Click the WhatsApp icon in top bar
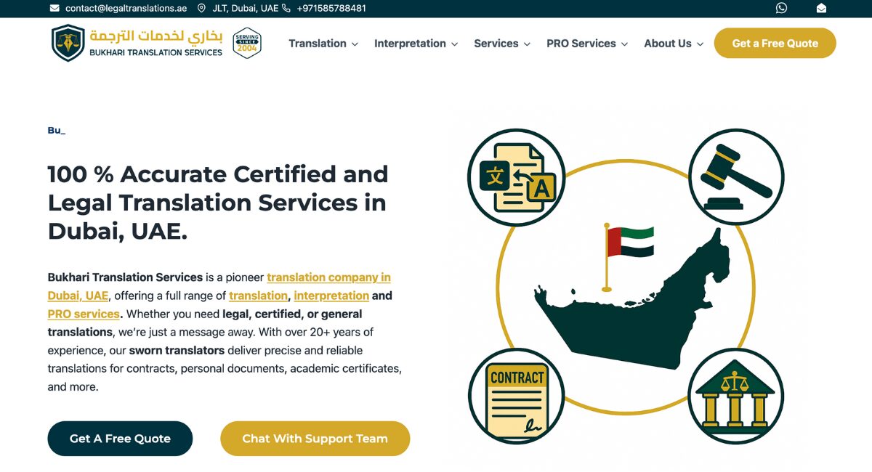 tap(781, 8)
